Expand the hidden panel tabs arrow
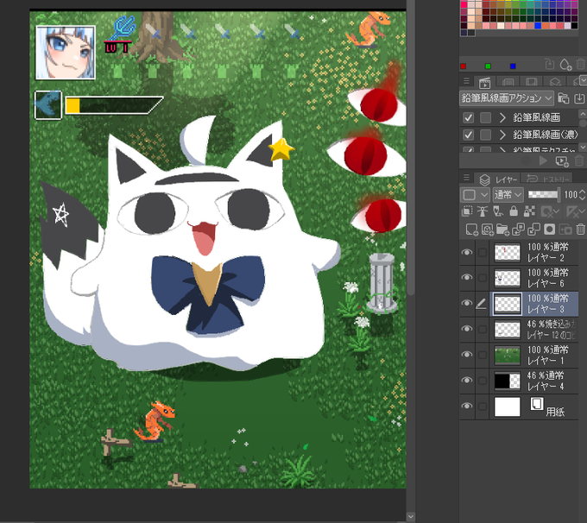587x523 pixels. tap(583, 79)
